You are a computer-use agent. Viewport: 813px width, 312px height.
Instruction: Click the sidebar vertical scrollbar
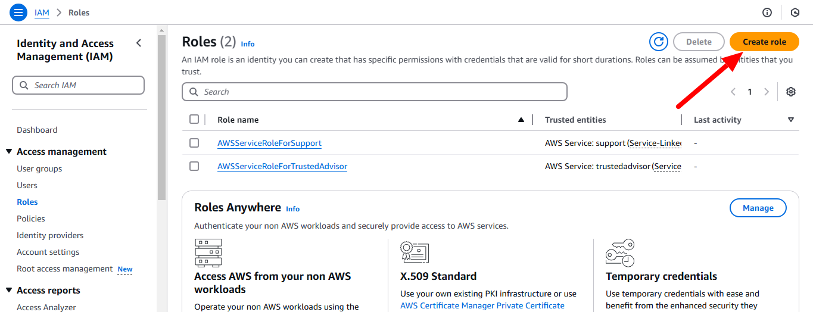(161, 118)
